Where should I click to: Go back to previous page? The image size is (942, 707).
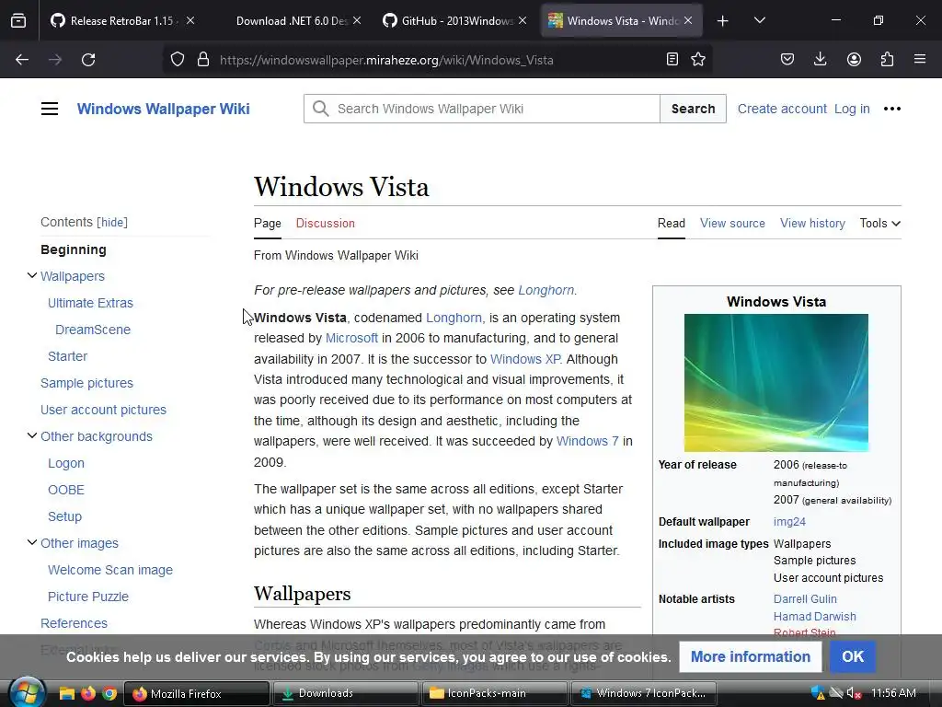point(22,60)
